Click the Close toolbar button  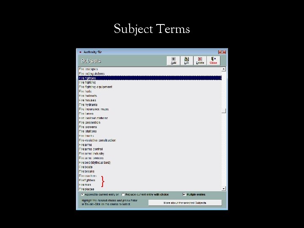tap(213, 61)
